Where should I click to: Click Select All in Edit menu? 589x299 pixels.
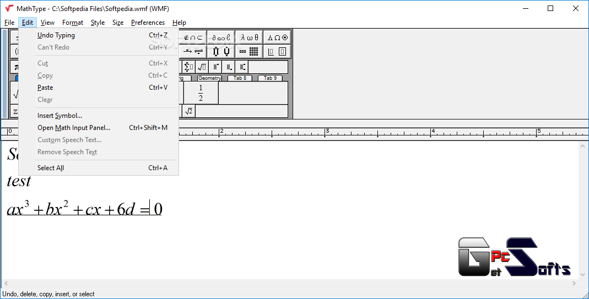(x=99, y=168)
